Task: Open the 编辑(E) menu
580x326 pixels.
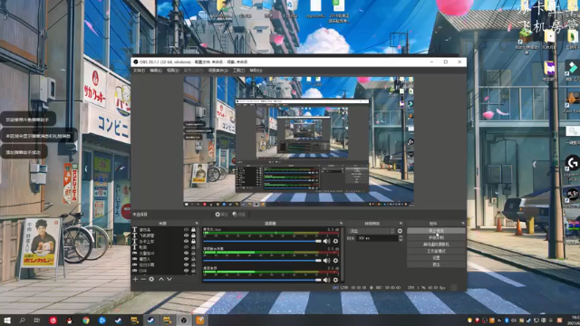Action: tap(156, 71)
